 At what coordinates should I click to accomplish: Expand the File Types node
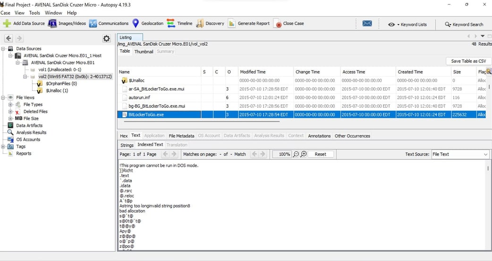pyautogui.click(x=10, y=104)
